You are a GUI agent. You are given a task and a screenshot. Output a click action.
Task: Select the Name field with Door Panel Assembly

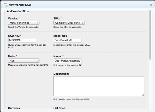pyautogui.click(x=67, y=61)
